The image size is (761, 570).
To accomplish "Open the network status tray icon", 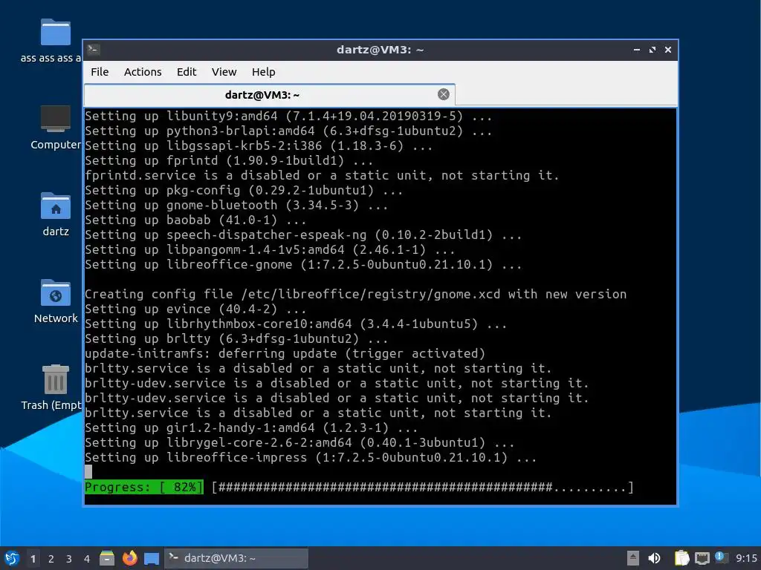I will pyautogui.click(x=702, y=558).
